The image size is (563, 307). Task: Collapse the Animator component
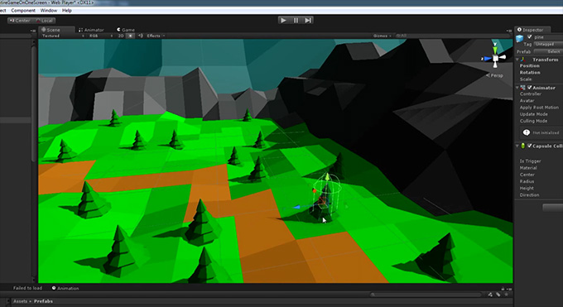point(517,88)
